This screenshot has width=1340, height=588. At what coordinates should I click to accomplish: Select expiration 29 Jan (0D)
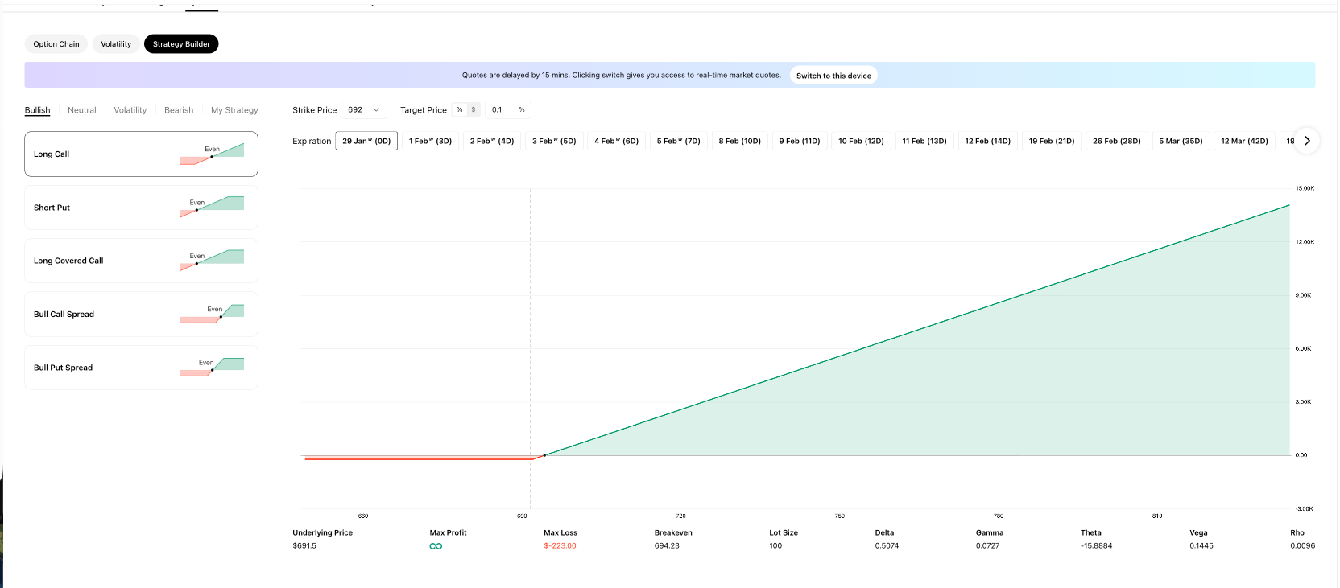366,141
